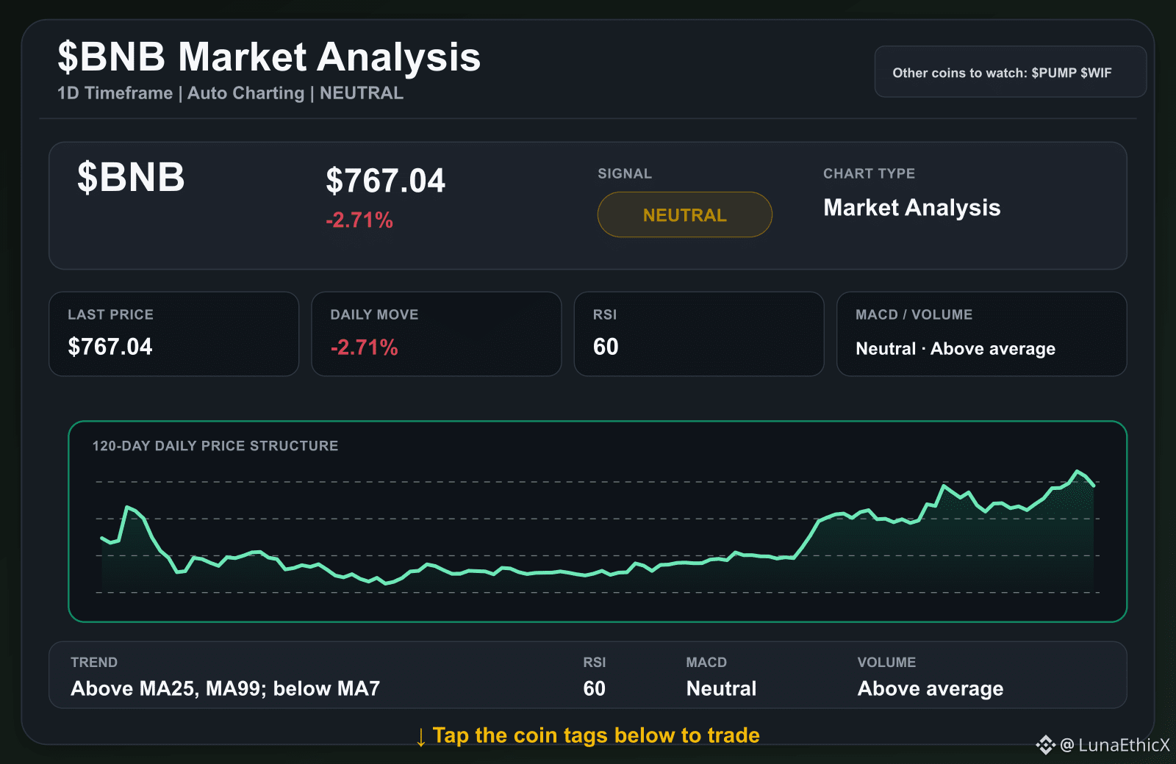
Task: Select the Last Price card showing $767.04
Action: point(173,334)
